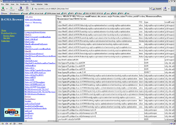Open the Table Sets link
Screen dimensions: 176x125
coord(5,41)
